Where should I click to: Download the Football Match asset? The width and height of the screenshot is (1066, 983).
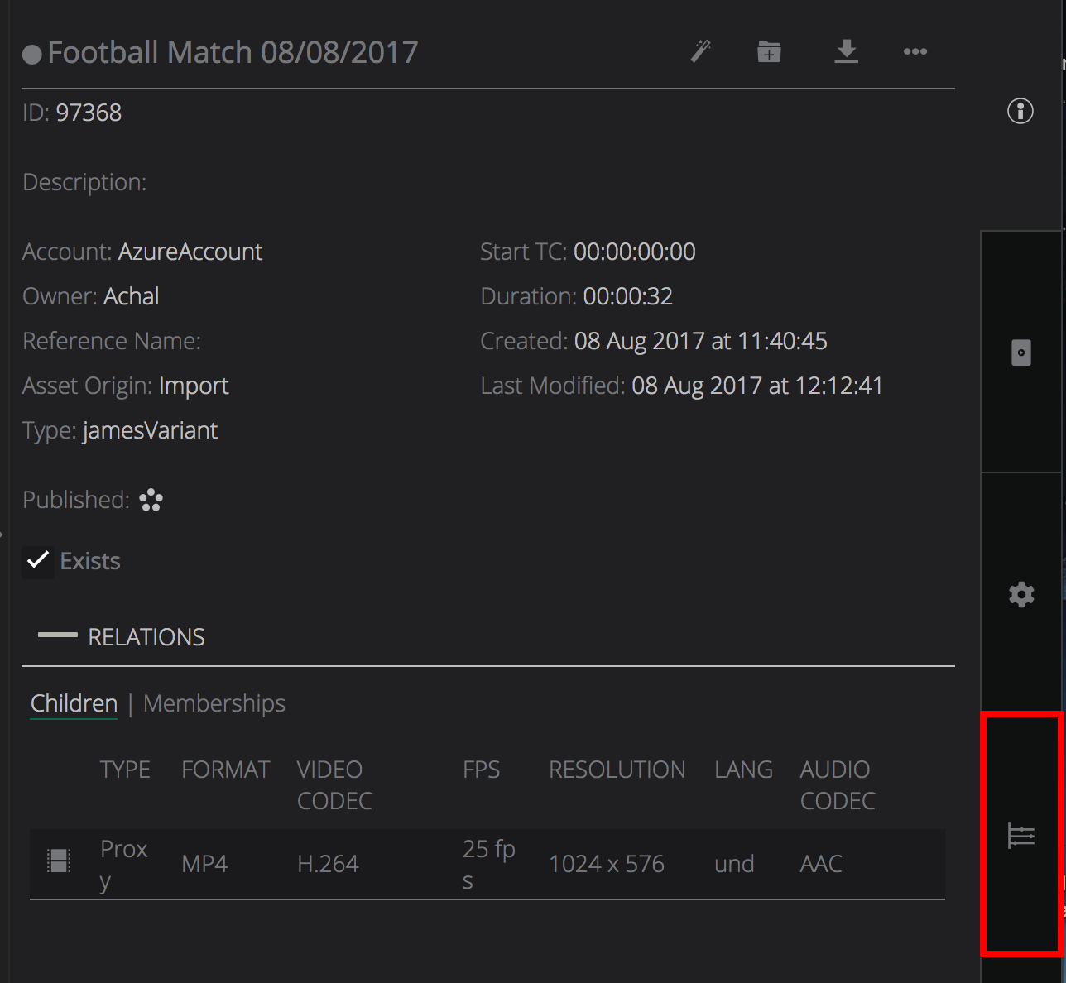tap(846, 51)
